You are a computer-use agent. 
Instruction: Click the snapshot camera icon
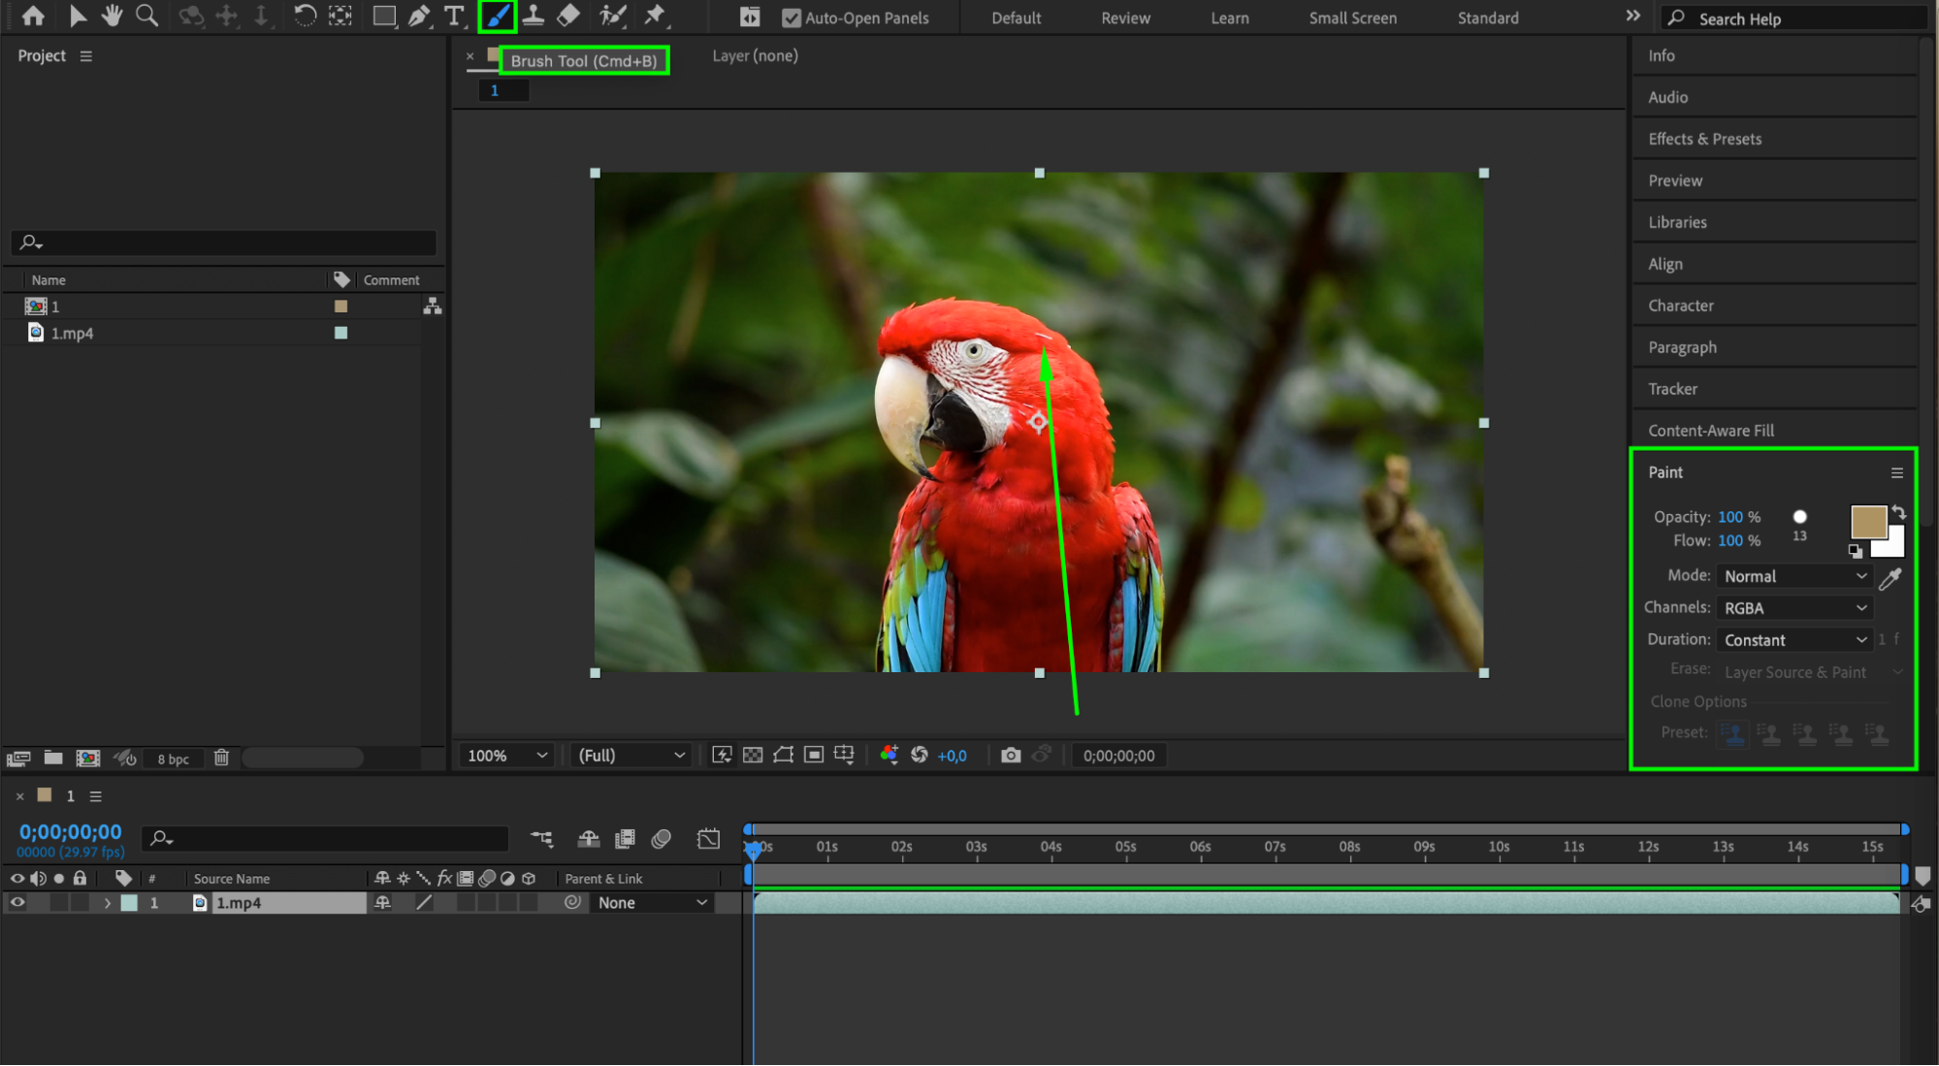(1011, 756)
